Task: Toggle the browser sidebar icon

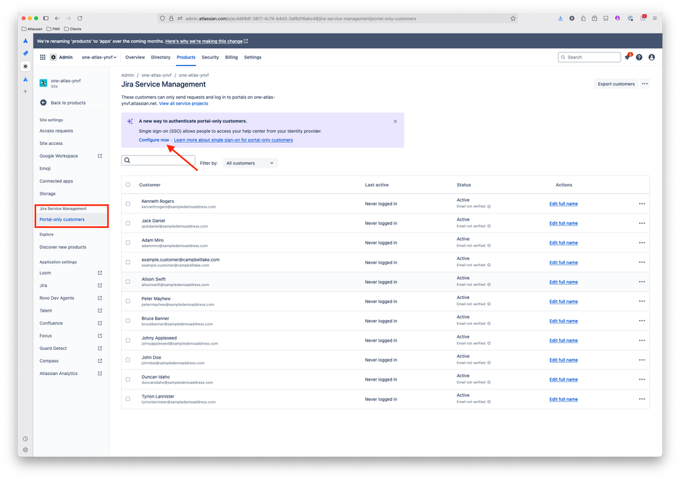Action: click(46, 18)
